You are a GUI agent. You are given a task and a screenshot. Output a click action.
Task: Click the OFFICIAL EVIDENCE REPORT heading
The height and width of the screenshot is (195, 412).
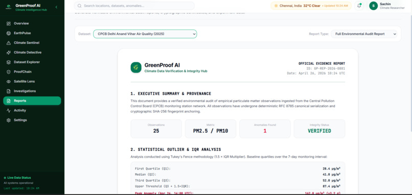[322, 63]
